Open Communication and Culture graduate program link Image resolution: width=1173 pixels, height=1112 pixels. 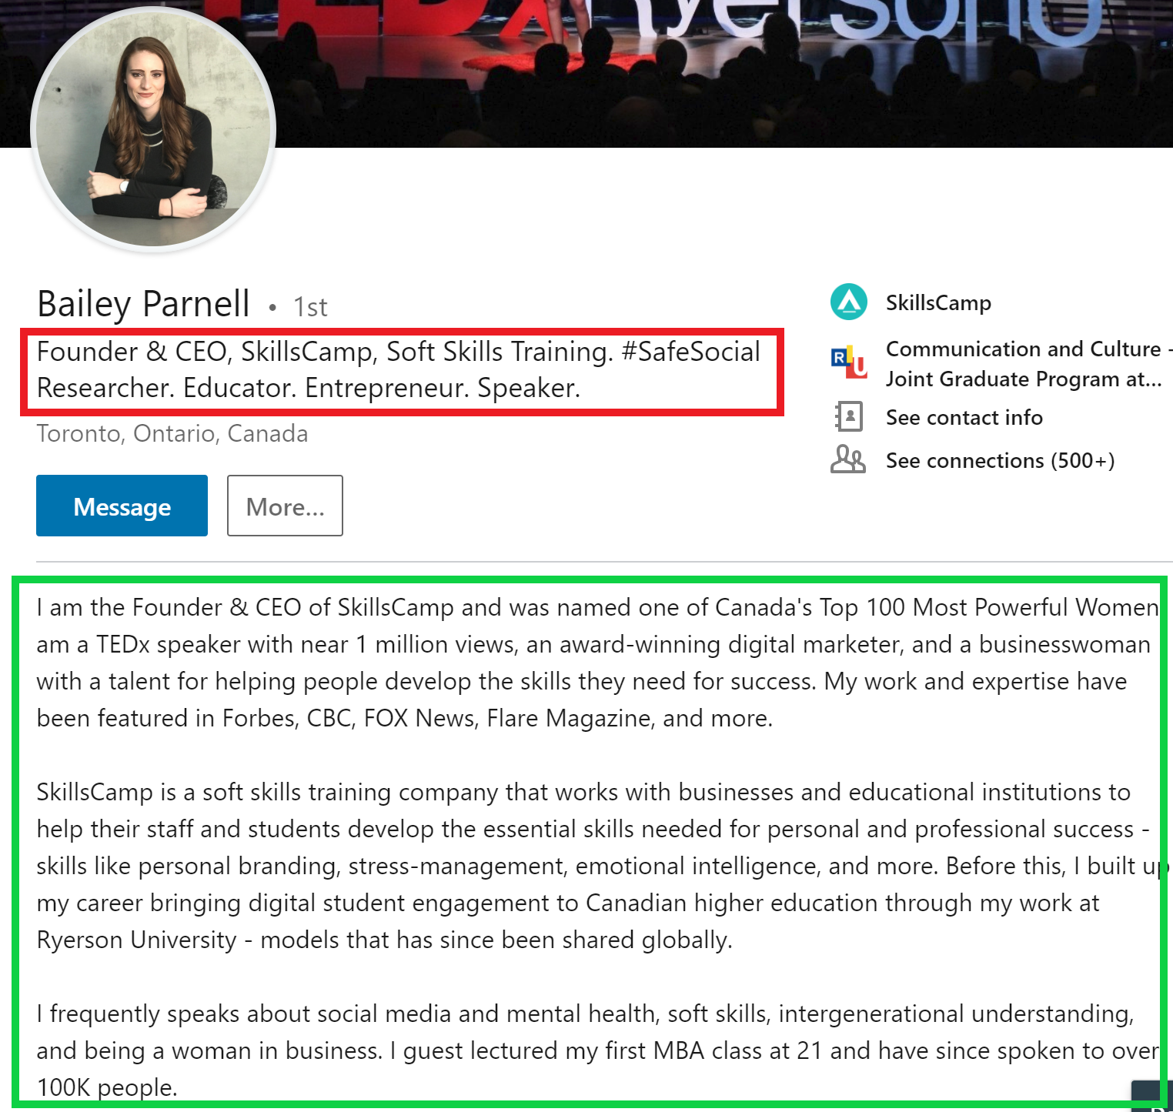1028,363
